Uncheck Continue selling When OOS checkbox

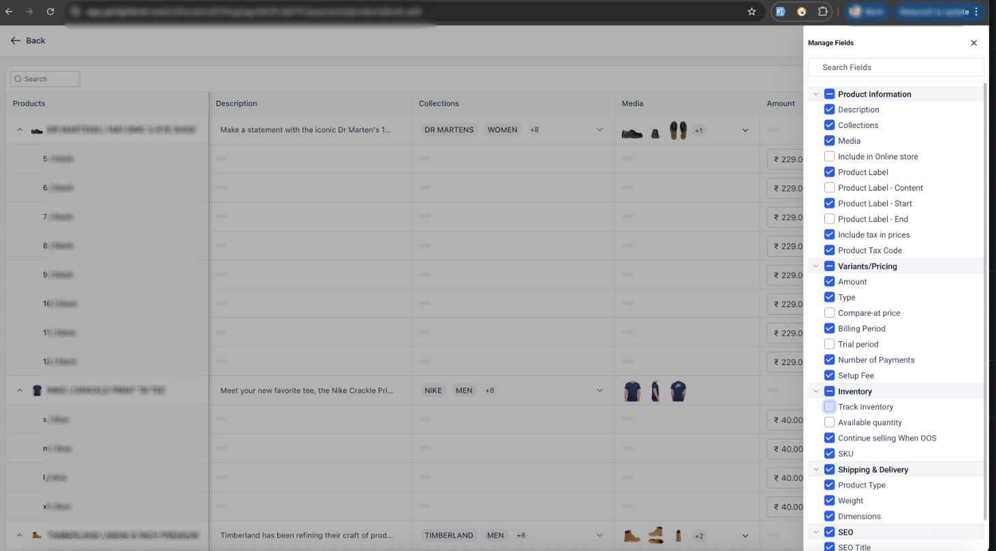829,439
